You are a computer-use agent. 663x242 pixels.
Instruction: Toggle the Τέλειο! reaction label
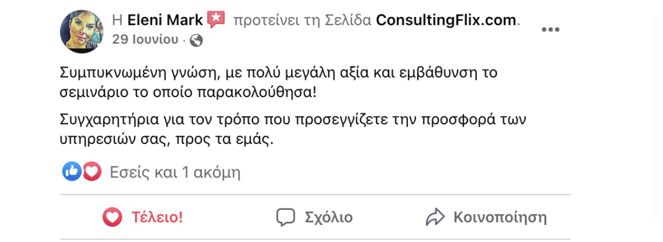click(x=157, y=217)
